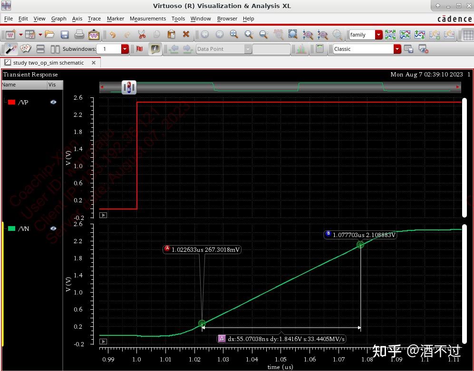The image size is (474, 371).
Task: Toggle visibility eye for /VN trace
Action: [x=53, y=228]
